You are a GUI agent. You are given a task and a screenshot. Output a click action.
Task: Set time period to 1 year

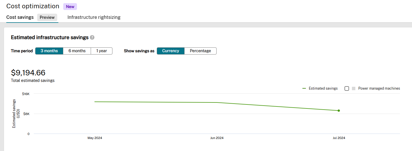(102, 51)
